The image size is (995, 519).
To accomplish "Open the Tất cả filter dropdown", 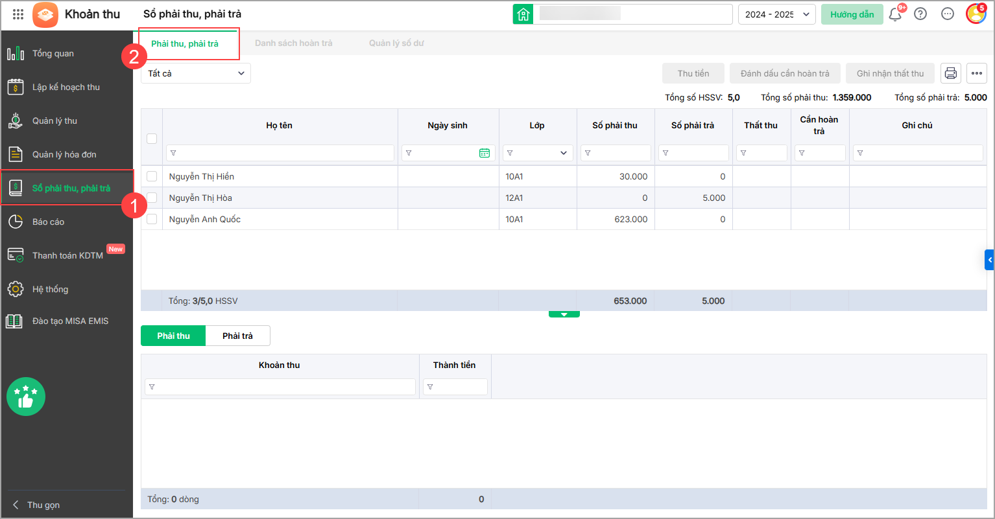I will pos(196,73).
